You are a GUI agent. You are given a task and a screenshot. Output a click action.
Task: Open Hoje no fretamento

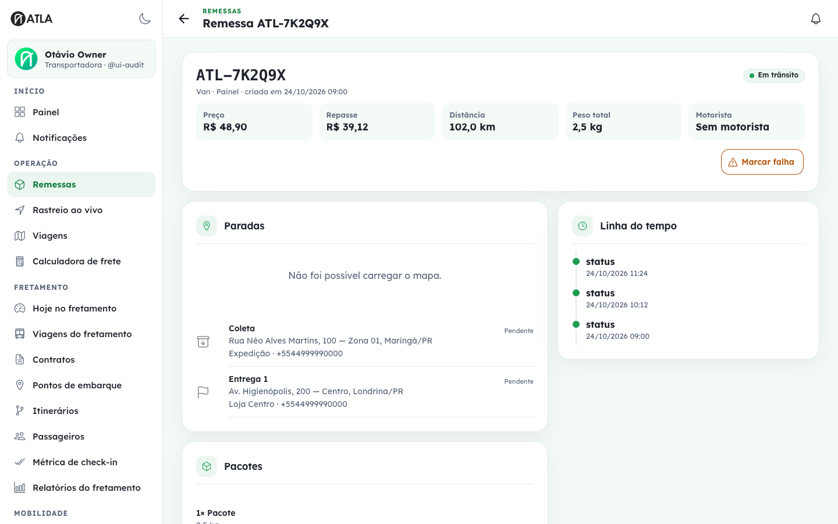coord(81,309)
